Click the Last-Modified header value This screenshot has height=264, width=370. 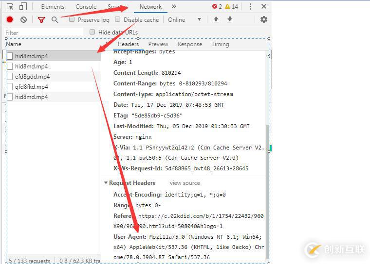[x=203, y=126]
